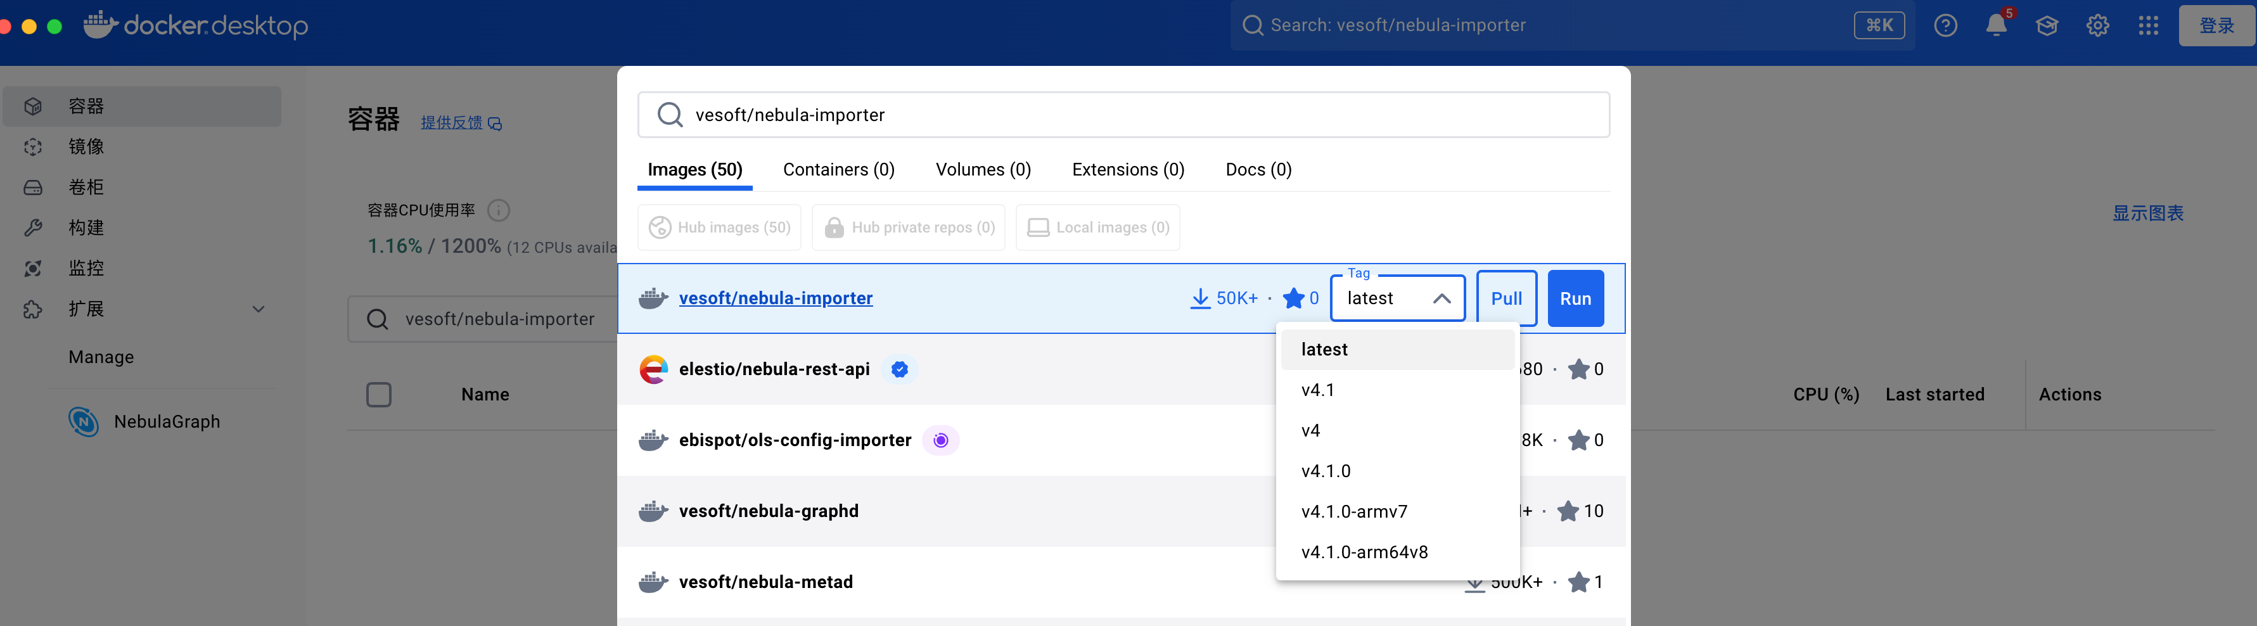Click the verified badge next to elestio/nebula-rest-api
This screenshot has width=2257, height=626.
coord(900,369)
